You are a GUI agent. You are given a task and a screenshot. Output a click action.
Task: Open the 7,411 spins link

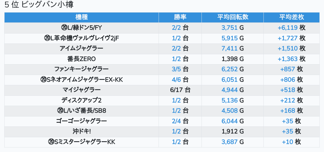(229, 49)
